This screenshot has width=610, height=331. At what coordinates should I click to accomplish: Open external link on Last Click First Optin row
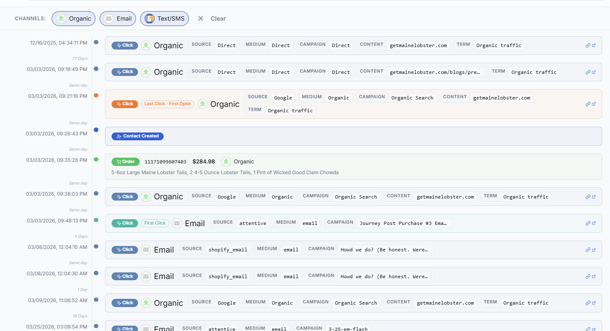click(x=594, y=104)
